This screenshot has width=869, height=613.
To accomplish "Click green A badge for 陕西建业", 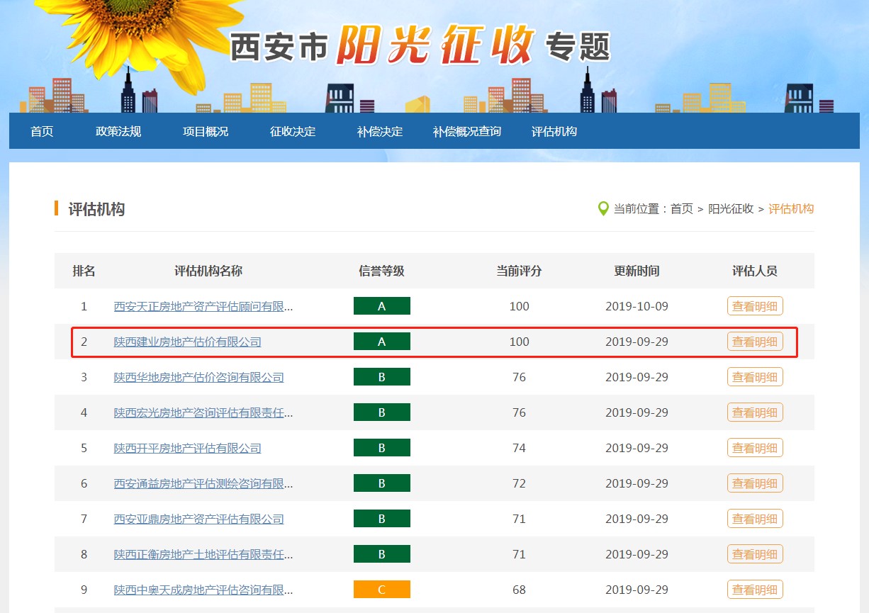I will tap(382, 342).
